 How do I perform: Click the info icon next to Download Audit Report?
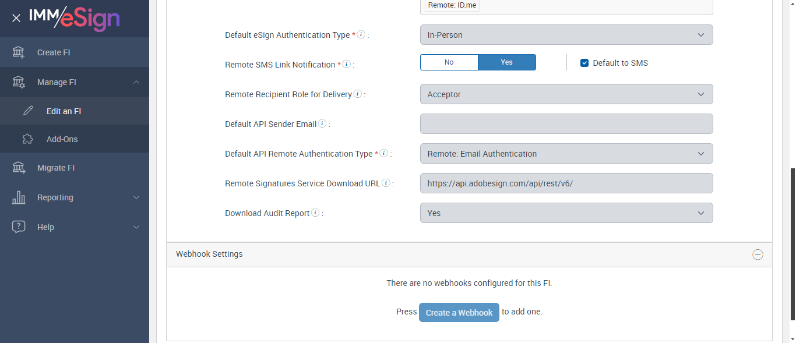315,213
